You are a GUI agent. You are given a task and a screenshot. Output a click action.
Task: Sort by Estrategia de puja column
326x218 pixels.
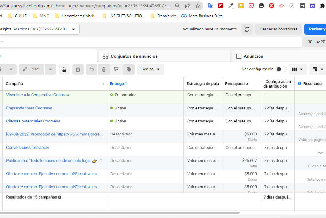[x=203, y=84]
